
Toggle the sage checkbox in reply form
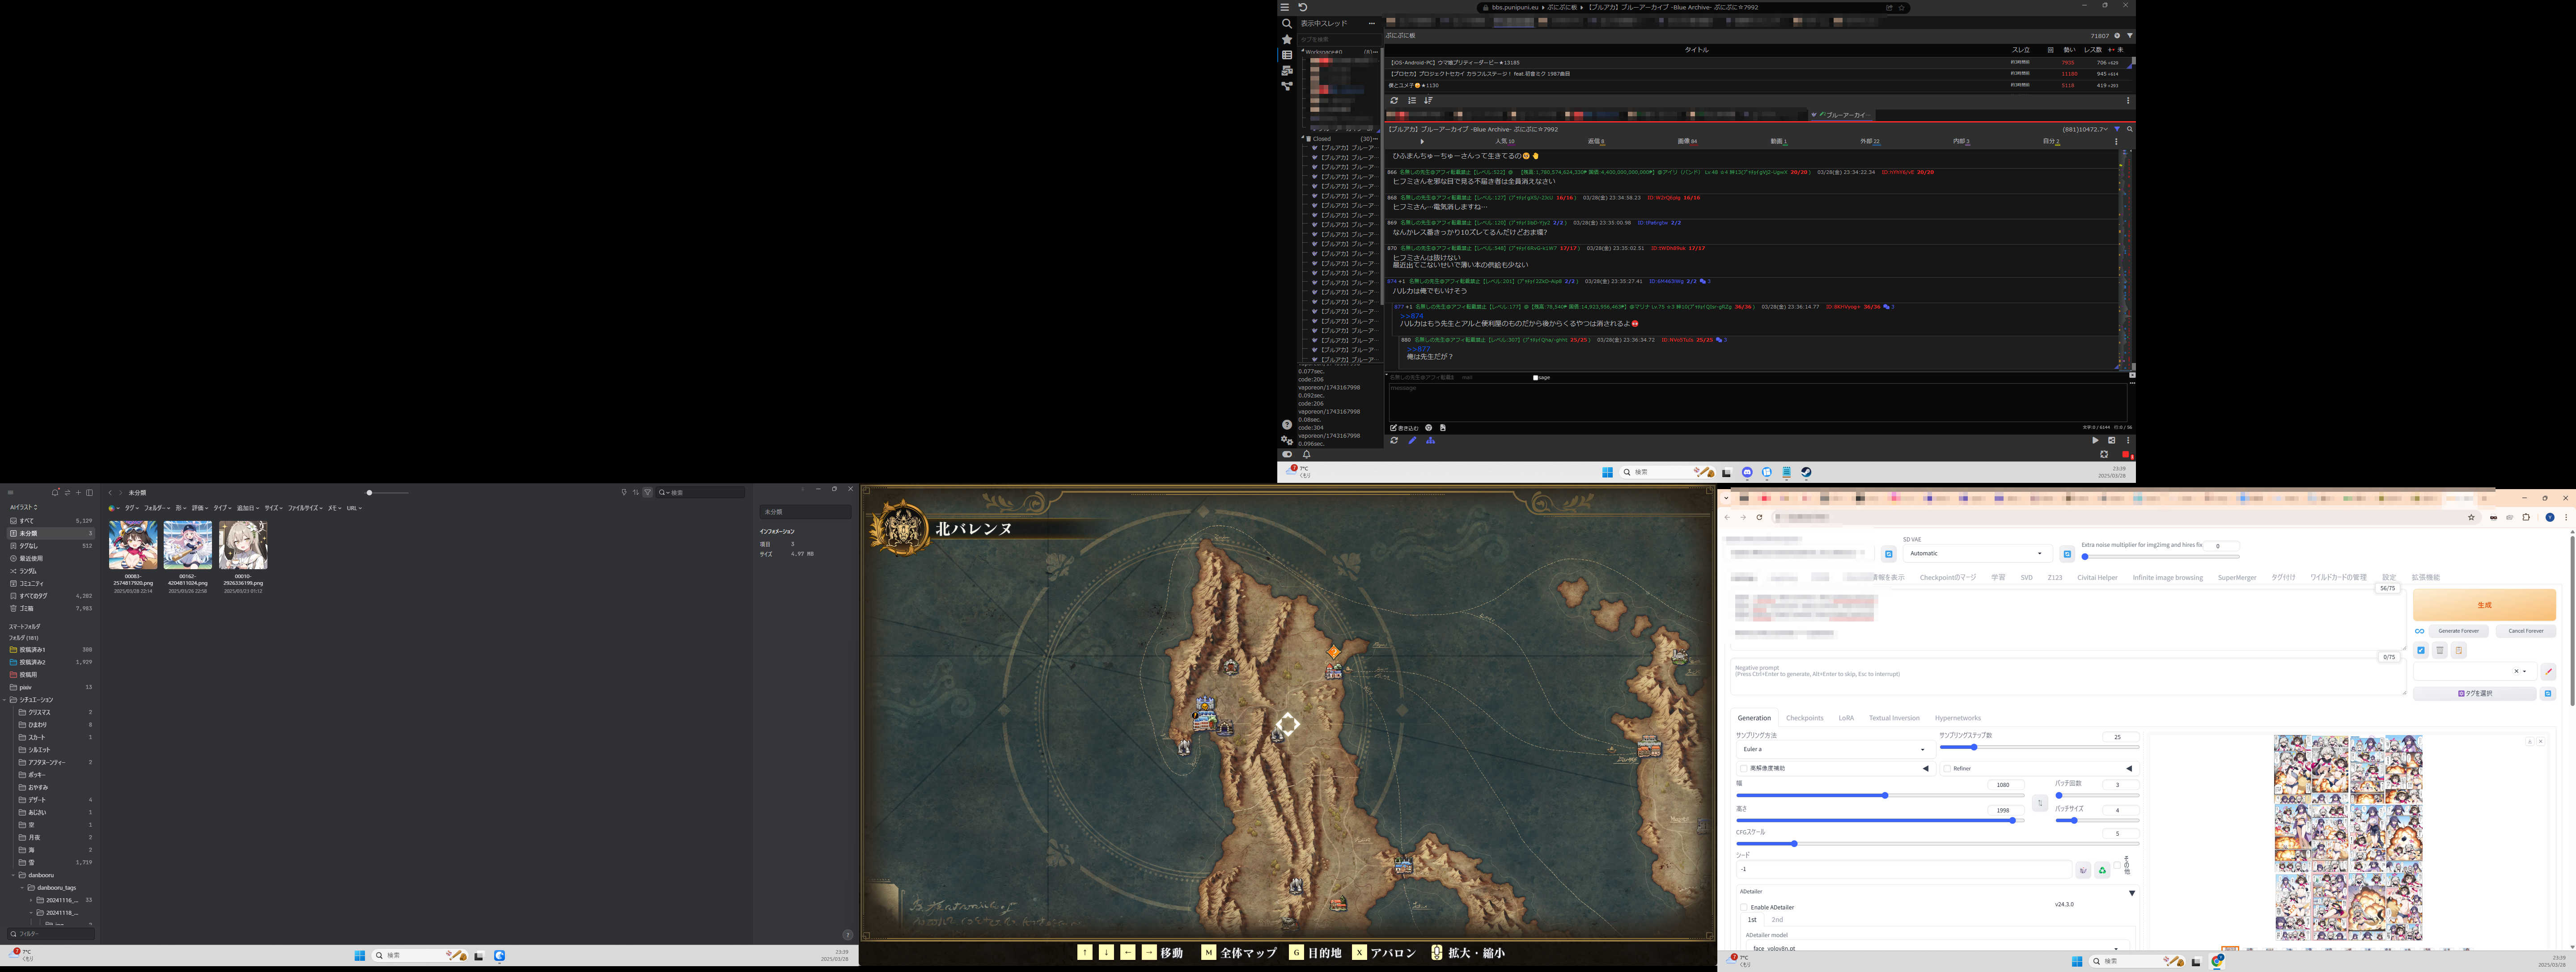1536,378
